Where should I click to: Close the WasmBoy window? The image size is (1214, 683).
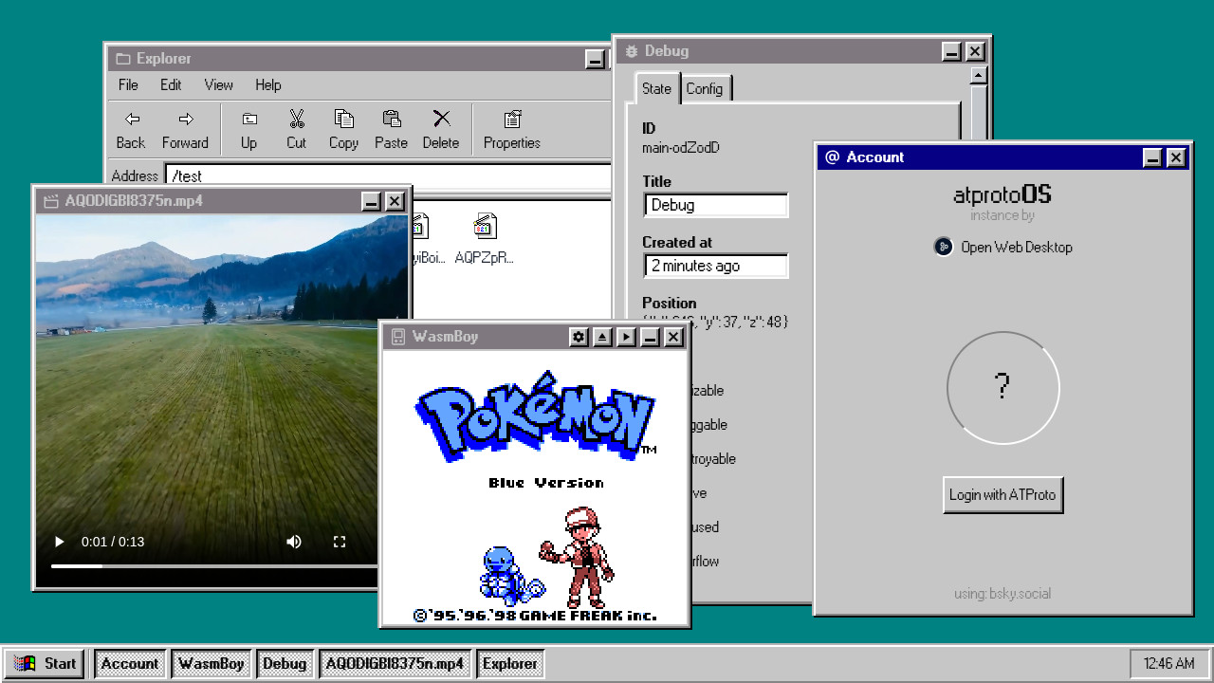pyautogui.click(x=673, y=337)
